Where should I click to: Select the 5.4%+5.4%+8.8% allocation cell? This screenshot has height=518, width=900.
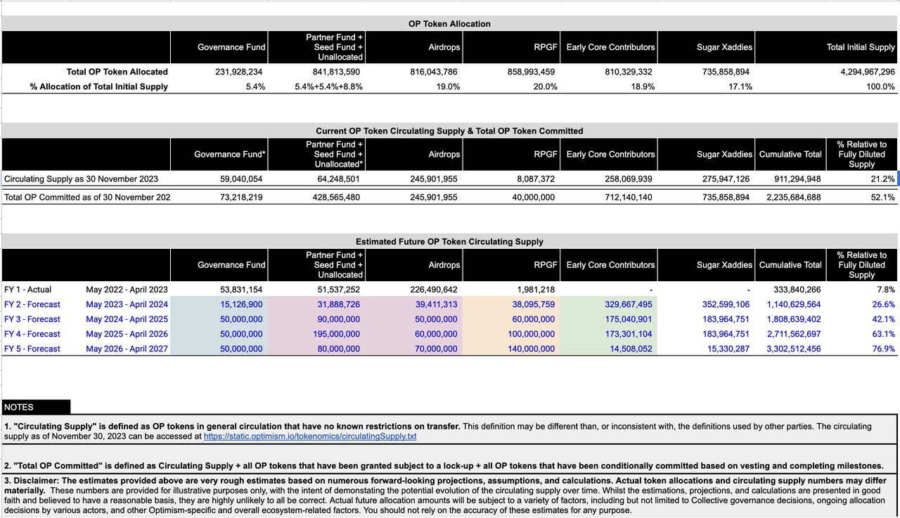point(328,87)
